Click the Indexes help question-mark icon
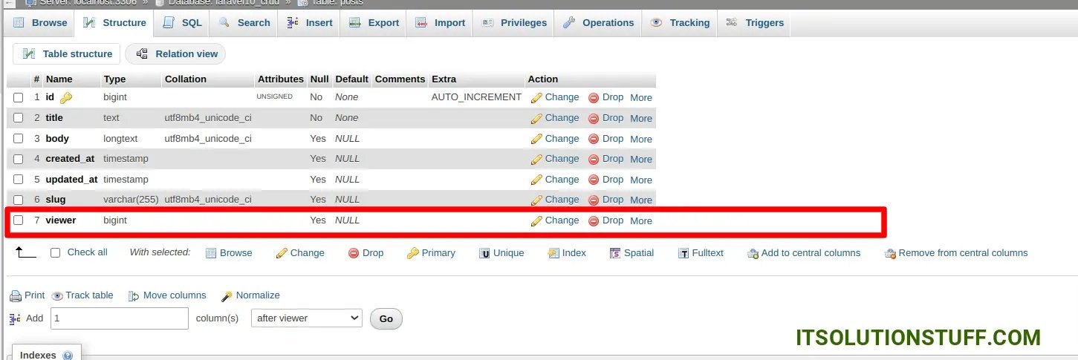The image size is (1078, 360). click(x=68, y=356)
